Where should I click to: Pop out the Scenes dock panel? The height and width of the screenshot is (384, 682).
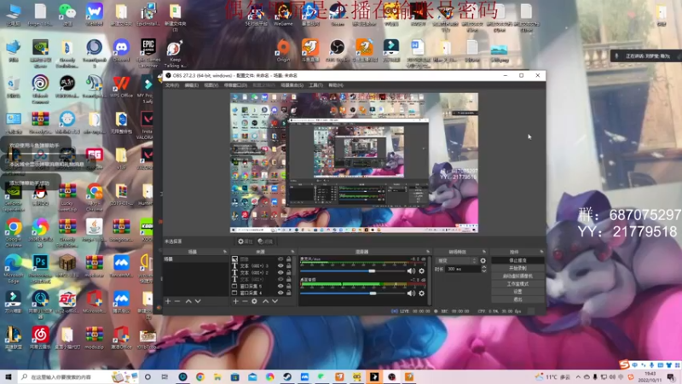point(225,252)
